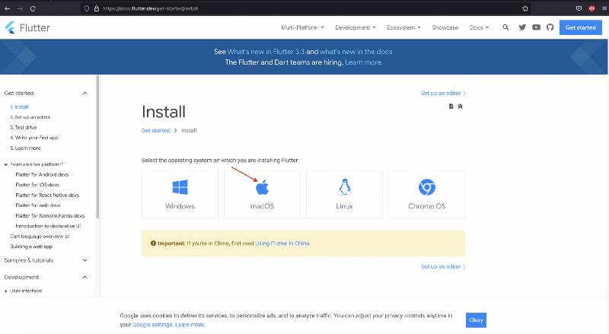Click the red extension icon in toolbar
609x334 pixels.
click(x=591, y=8)
